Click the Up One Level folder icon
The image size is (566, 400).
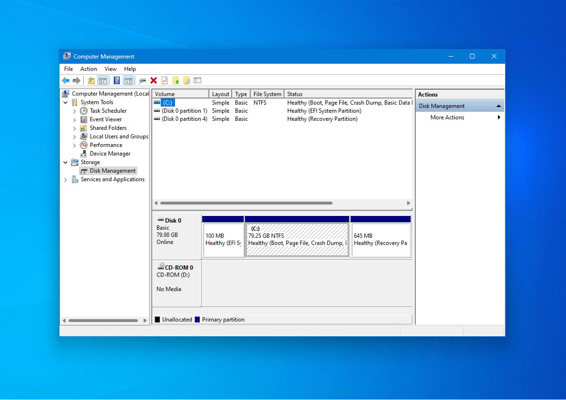click(x=91, y=80)
